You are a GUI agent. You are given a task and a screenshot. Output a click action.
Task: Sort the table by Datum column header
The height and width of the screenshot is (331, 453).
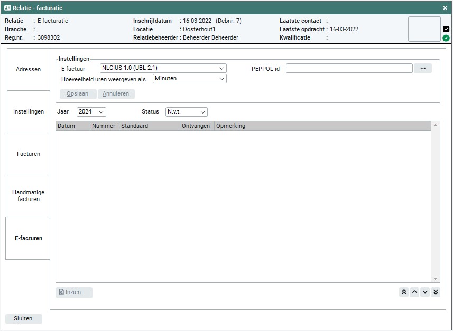73,126
